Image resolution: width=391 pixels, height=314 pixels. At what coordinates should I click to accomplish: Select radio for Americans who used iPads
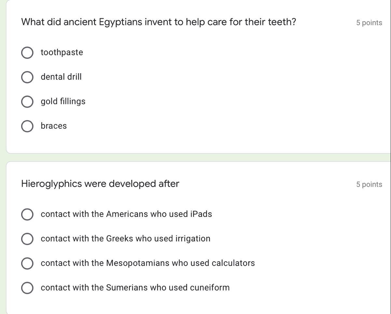[27, 214]
